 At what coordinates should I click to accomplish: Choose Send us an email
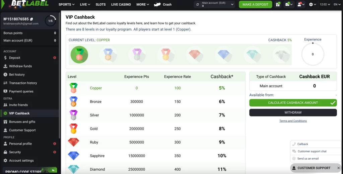click(315, 159)
